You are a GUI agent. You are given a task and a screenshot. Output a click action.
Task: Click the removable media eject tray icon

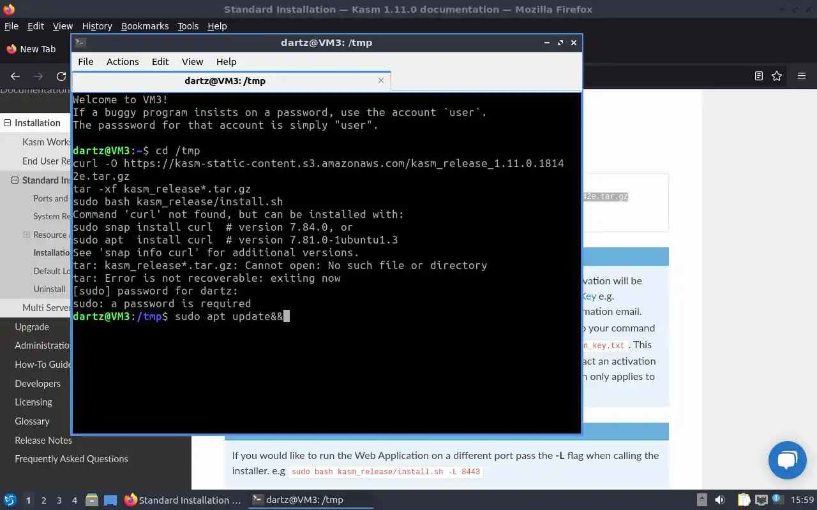[701, 500]
